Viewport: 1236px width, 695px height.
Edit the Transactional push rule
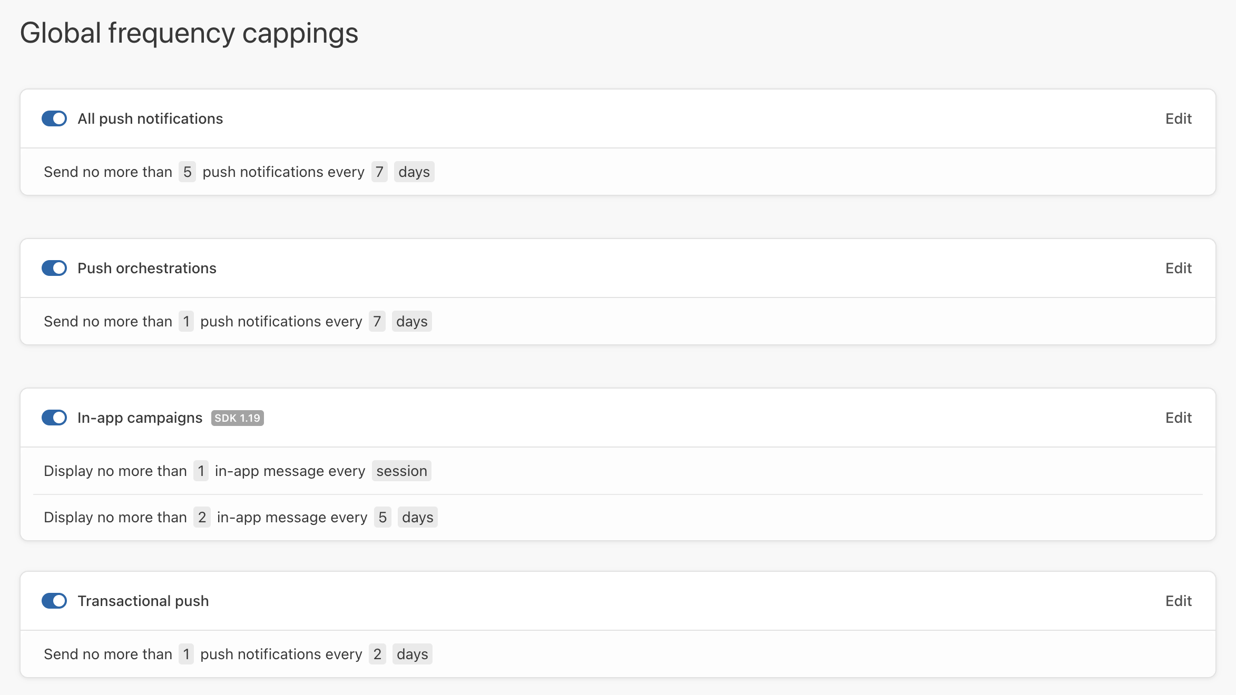pos(1178,601)
